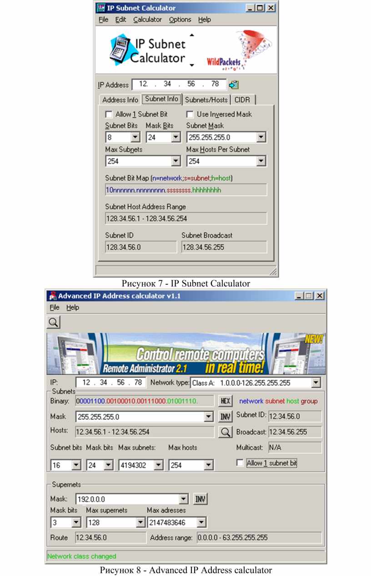Image resolution: width=371 pixels, height=576 pixels.
Task: Open the Remote Administrator 2.1 banner ad
Action: 186,354
